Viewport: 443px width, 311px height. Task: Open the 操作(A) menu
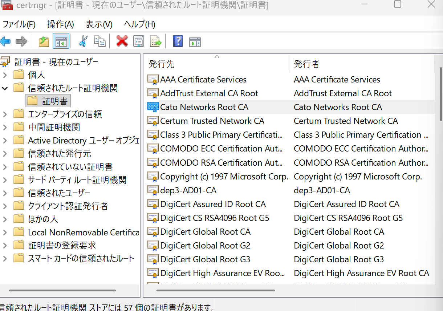click(60, 24)
